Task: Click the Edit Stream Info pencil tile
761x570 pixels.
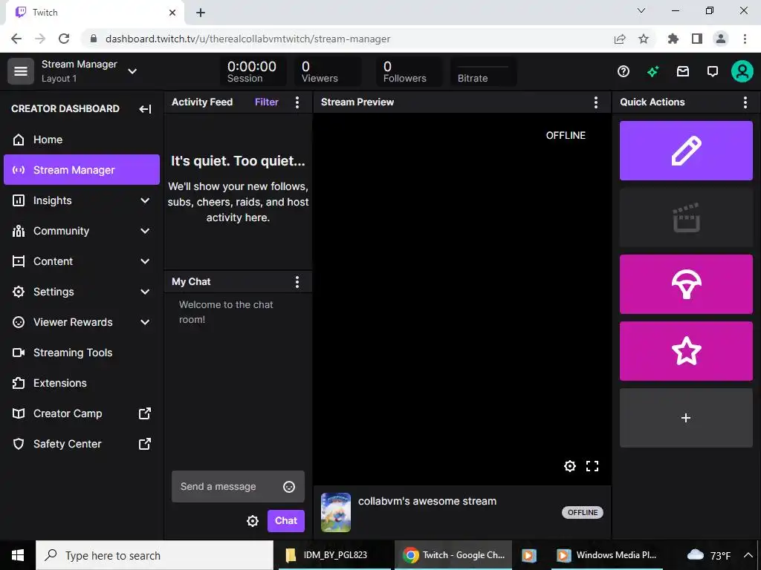Action: [x=686, y=151]
